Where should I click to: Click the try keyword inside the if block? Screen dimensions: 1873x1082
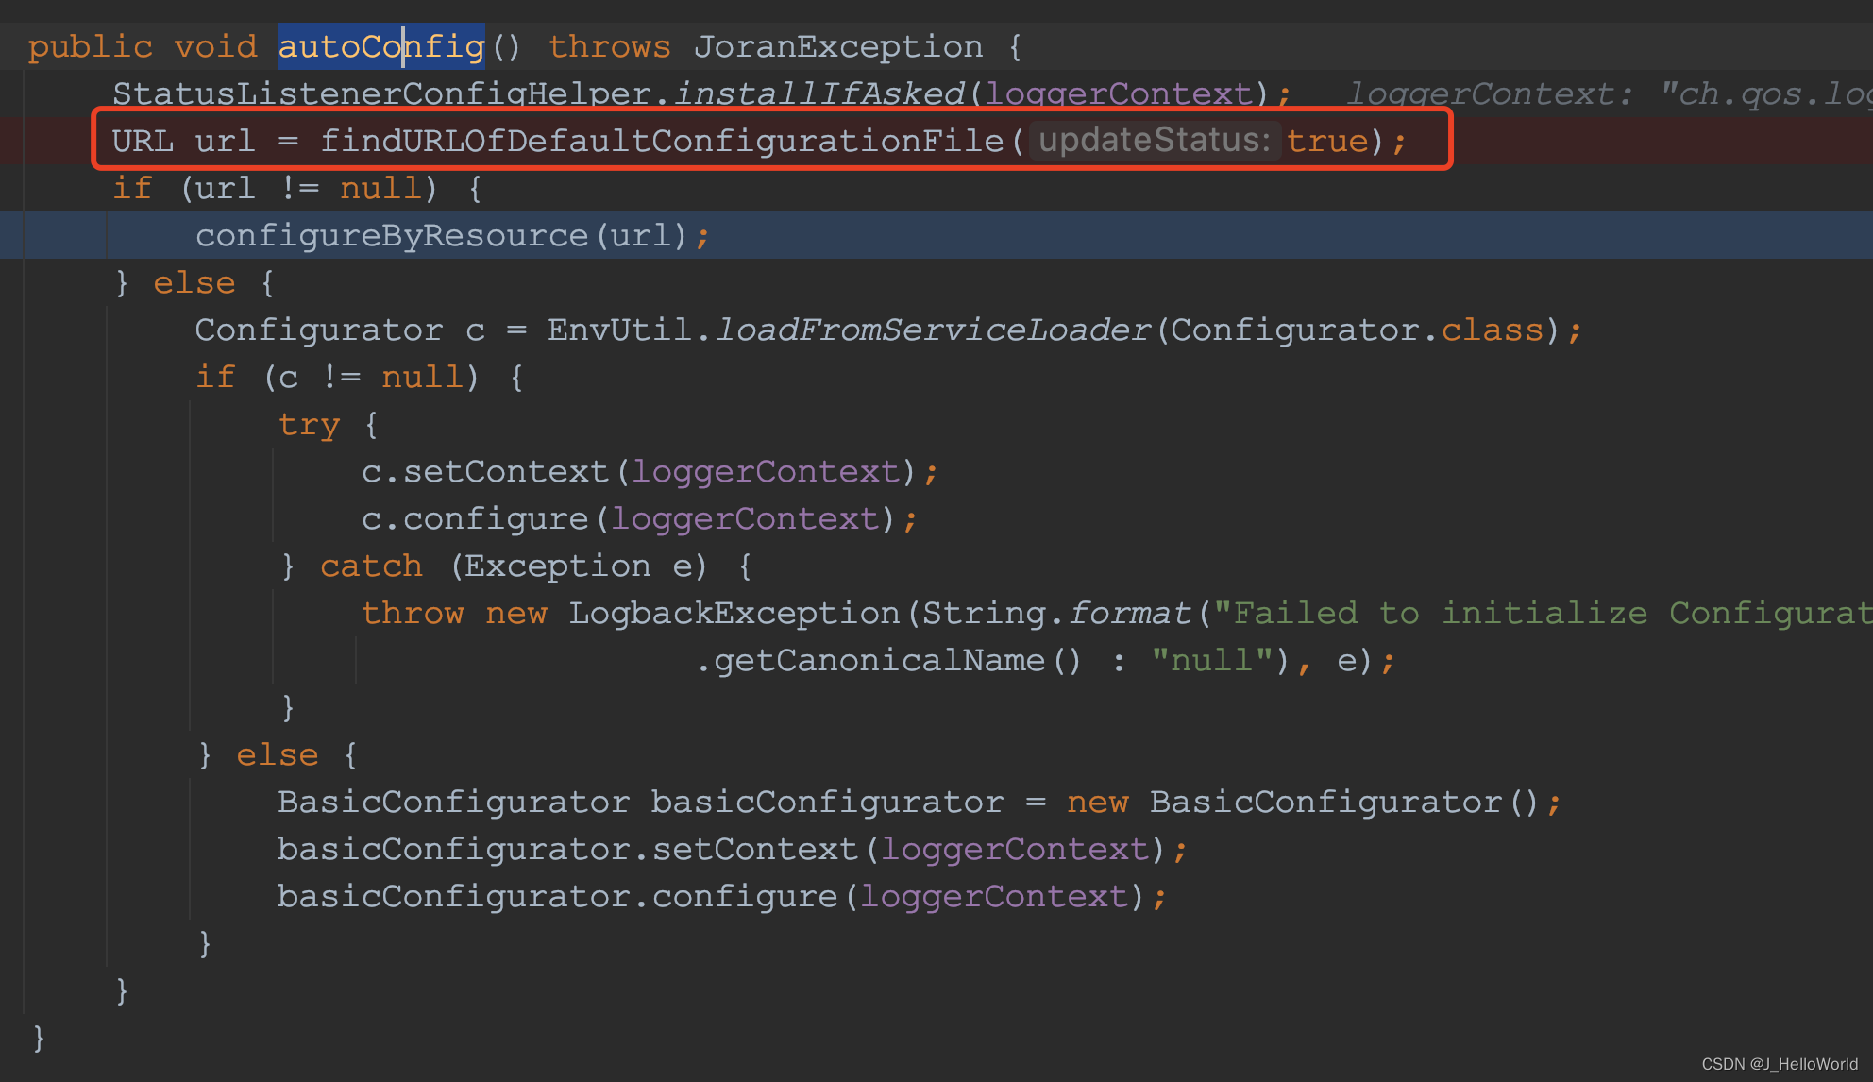[309, 425]
